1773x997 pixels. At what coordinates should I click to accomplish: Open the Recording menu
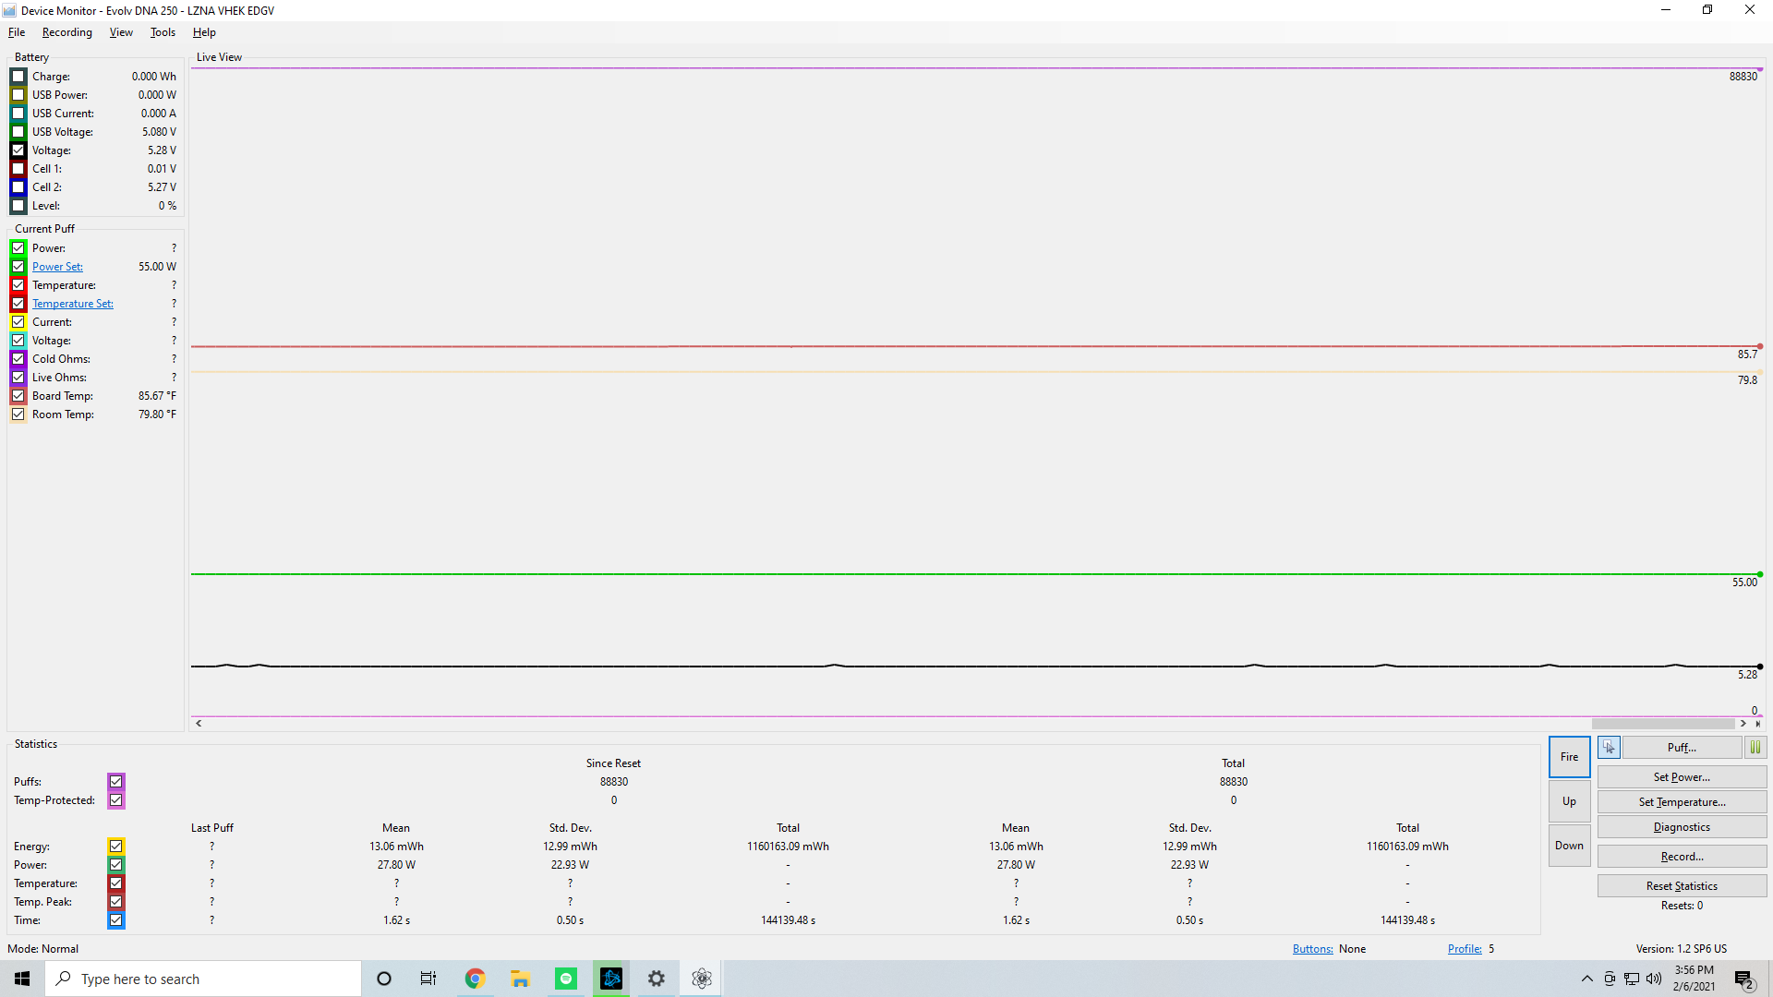click(66, 32)
